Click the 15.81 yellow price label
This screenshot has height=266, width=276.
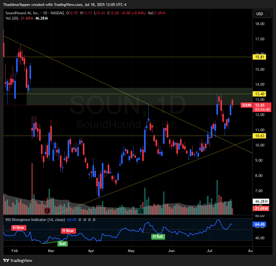tap(259, 57)
